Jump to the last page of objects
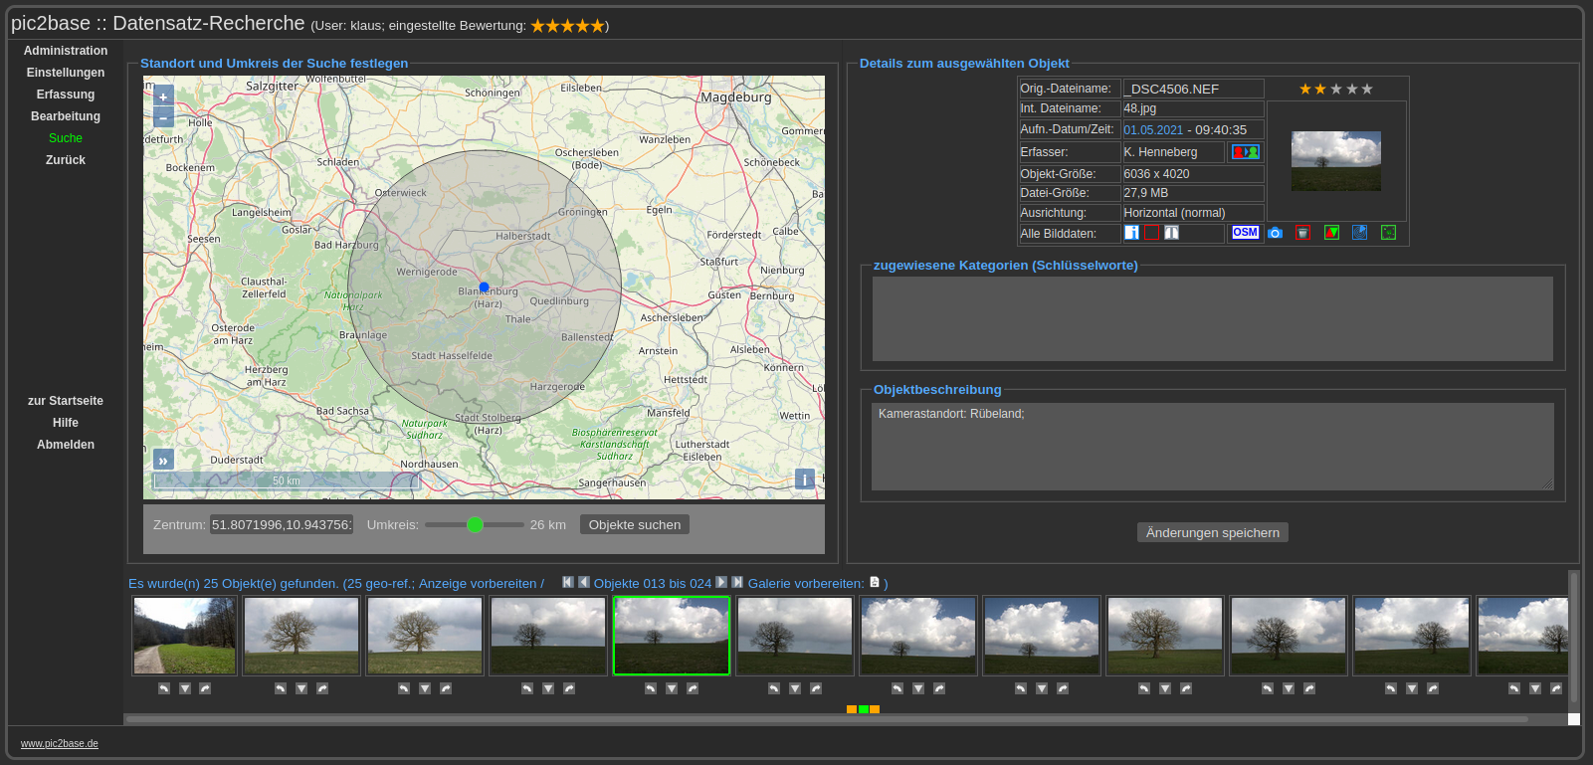This screenshot has width=1593, height=765. [x=737, y=582]
